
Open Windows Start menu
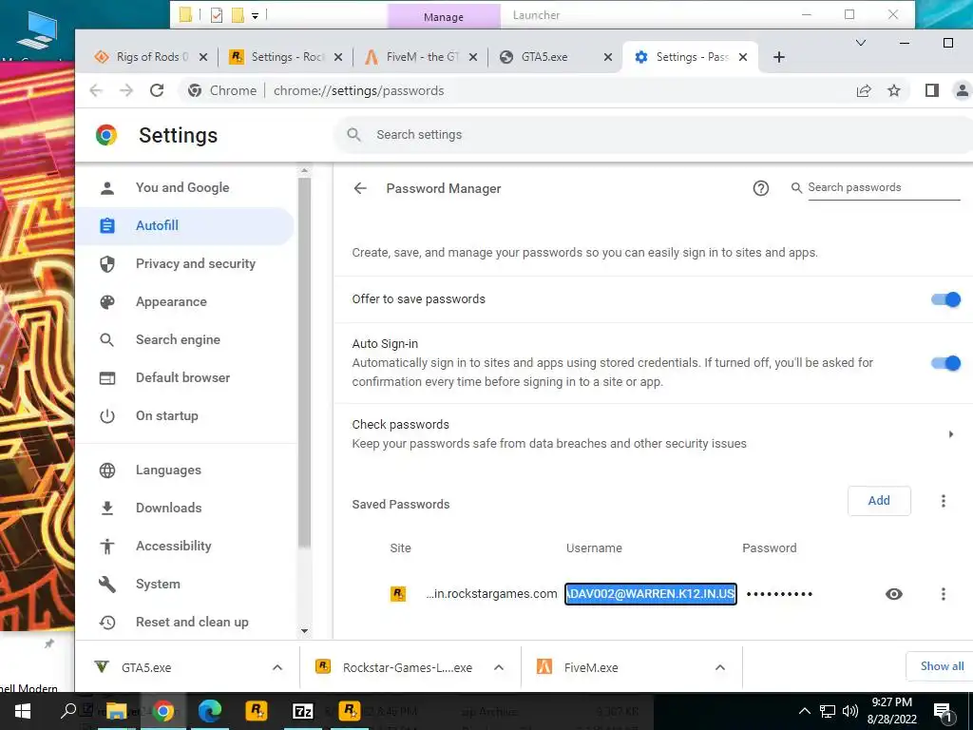[23, 711]
